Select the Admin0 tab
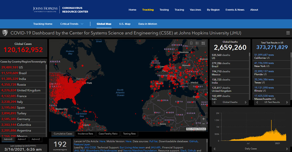 pyautogui.click(x=8, y=139)
